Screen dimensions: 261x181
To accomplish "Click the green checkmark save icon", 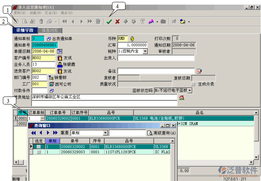I will 109,22.
